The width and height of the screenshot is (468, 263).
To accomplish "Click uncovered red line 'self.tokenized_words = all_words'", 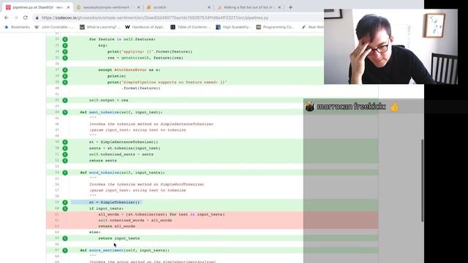I will [x=135, y=221].
